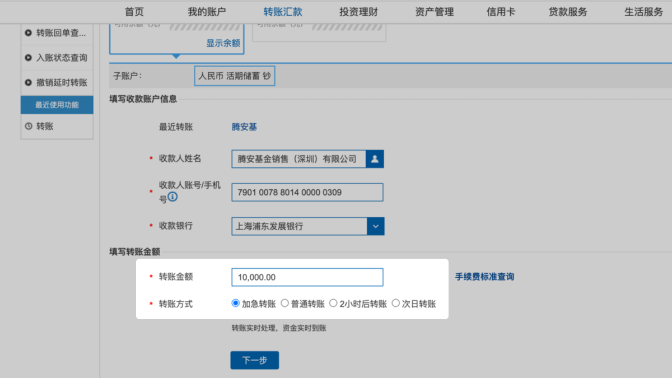Screen dimensions: 672x378
Task: Go to the 投资理财 menu
Action: 358,12
